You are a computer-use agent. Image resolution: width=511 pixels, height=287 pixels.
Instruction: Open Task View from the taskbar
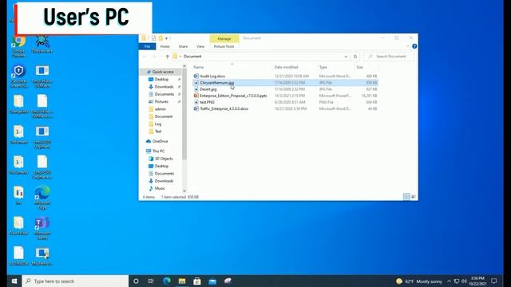click(x=151, y=281)
